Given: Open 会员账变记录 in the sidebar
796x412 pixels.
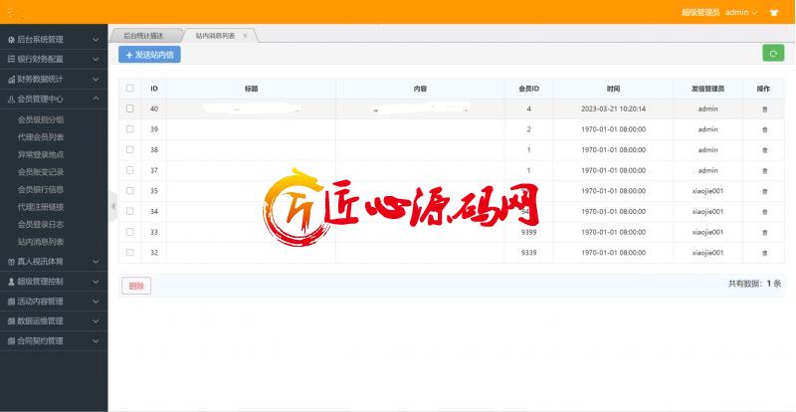Looking at the screenshot, I should pos(41,172).
